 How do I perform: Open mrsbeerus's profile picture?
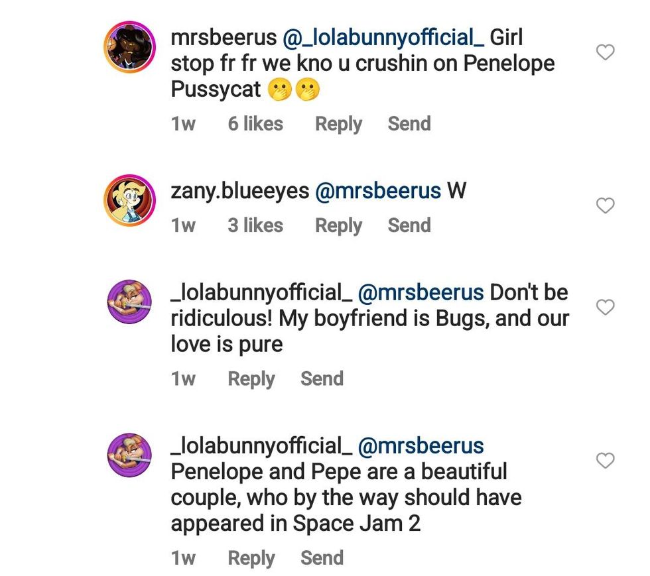129,48
